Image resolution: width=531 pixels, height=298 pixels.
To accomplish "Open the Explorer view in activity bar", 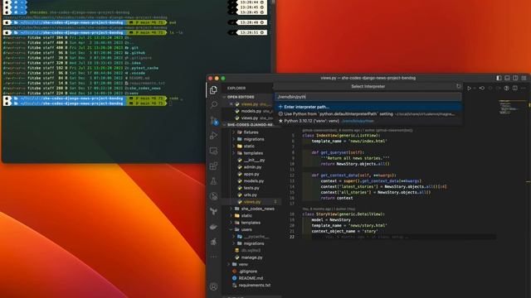I will tap(213, 90).
